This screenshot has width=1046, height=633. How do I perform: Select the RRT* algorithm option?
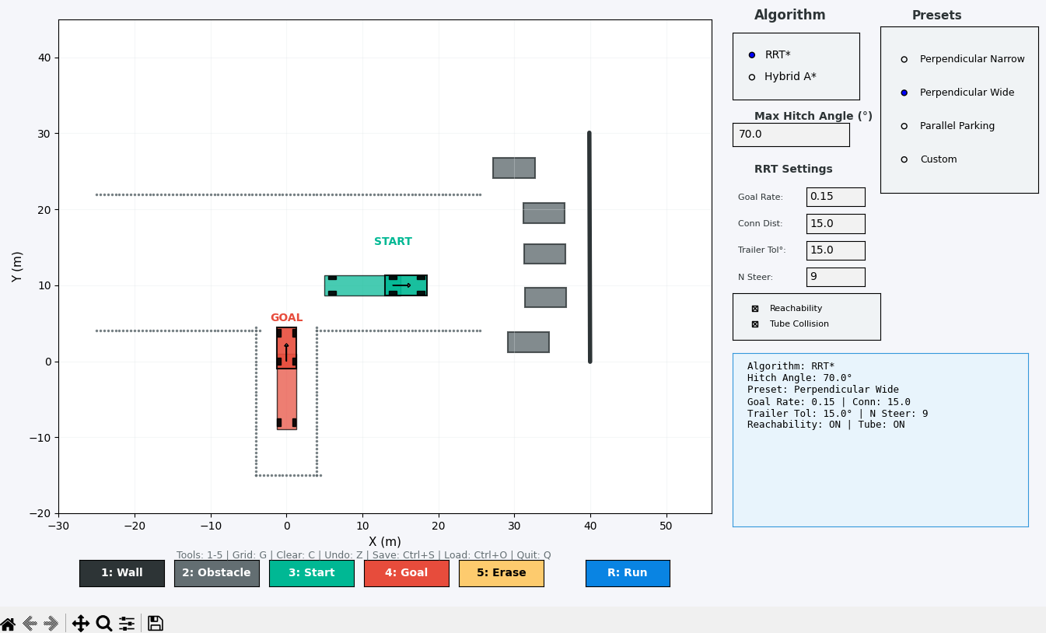click(x=752, y=55)
